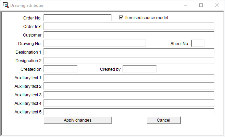Click the Created on date field

tap(61, 69)
